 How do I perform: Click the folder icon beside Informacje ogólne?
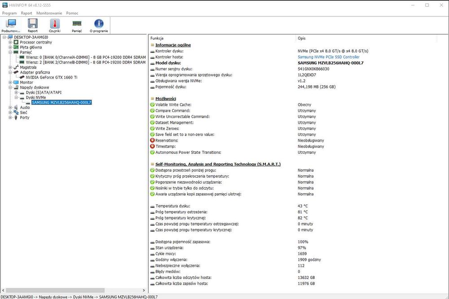(x=152, y=45)
